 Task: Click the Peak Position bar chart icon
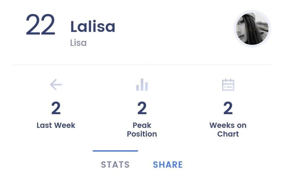click(x=142, y=84)
